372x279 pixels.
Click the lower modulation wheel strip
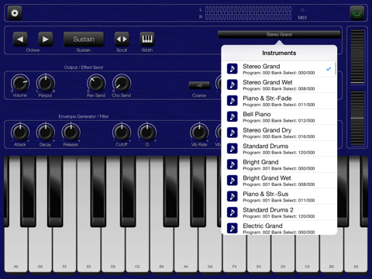pyautogui.click(x=357, y=118)
